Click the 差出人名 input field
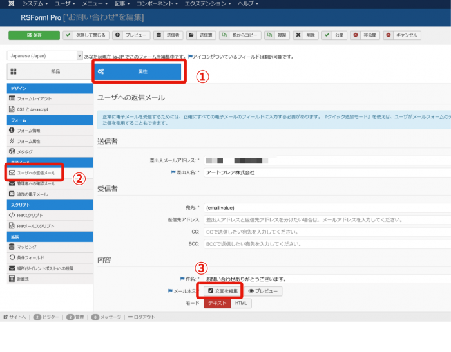 (327, 172)
